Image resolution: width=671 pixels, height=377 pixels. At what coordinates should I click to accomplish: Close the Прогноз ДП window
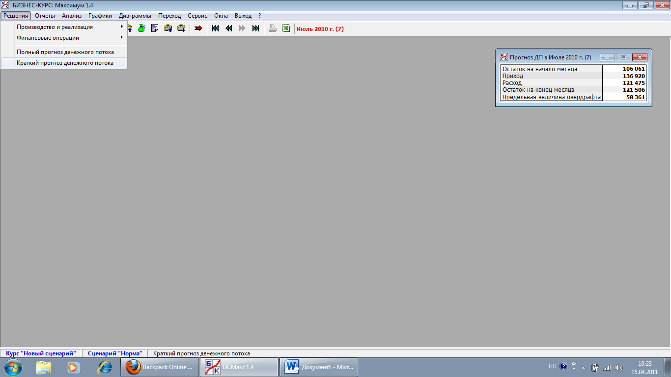click(x=640, y=57)
